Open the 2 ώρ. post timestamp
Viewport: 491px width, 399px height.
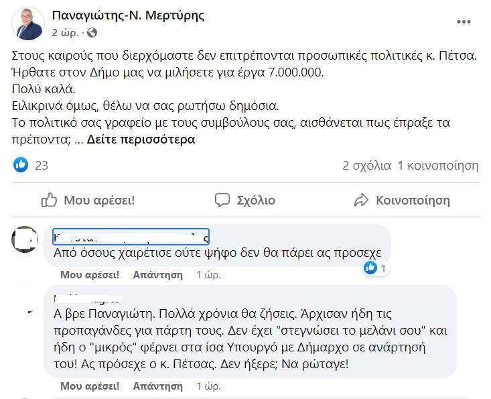pyautogui.click(x=65, y=33)
